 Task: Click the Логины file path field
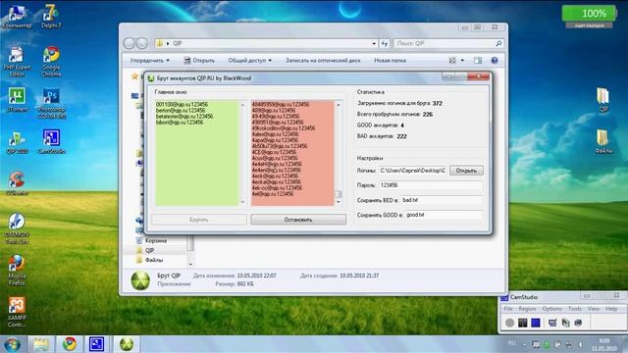[412, 171]
